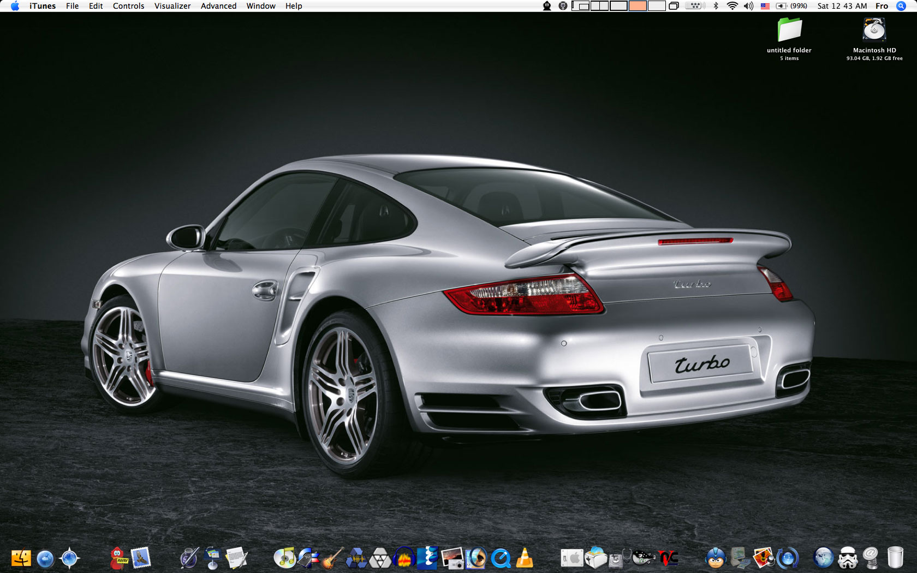Open iPhoto pictures icon in dock
Image resolution: width=917 pixels, height=573 pixels.
(x=764, y=558)
